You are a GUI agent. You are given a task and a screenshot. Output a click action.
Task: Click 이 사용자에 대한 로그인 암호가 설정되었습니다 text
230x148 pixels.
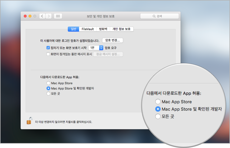[x=70, y=41]
